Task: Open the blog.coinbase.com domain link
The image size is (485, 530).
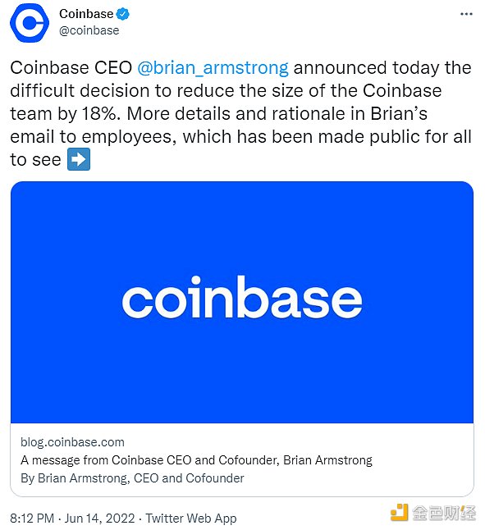Action: [72, 442]
